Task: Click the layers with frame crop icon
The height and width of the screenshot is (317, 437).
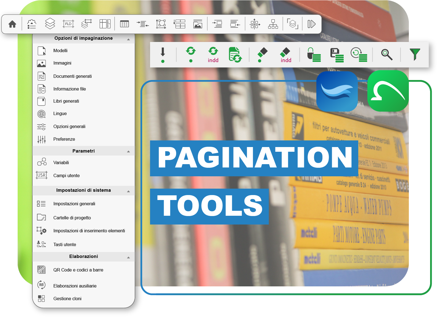Action: tap(87, 24)
